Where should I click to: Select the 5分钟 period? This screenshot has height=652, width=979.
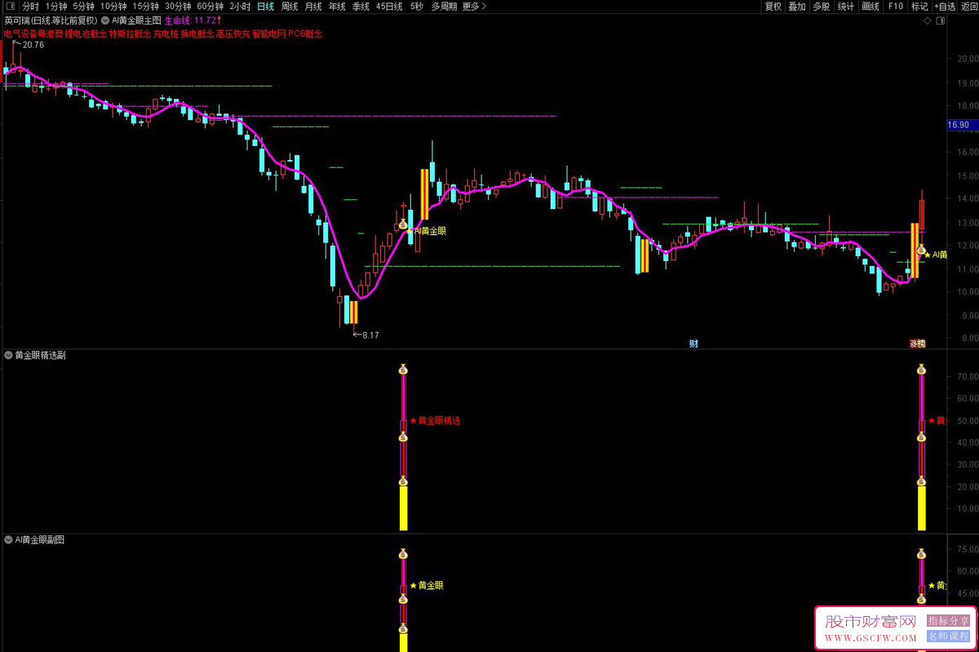(83, 6)
